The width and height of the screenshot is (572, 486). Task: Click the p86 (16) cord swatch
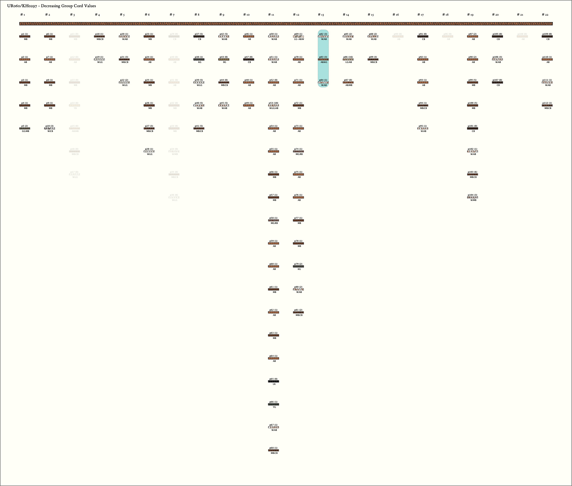(x=348, y=60)
